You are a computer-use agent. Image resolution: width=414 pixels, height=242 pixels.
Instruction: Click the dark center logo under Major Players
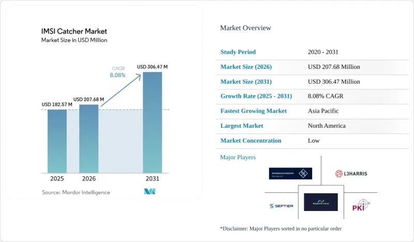pos(321,202)
